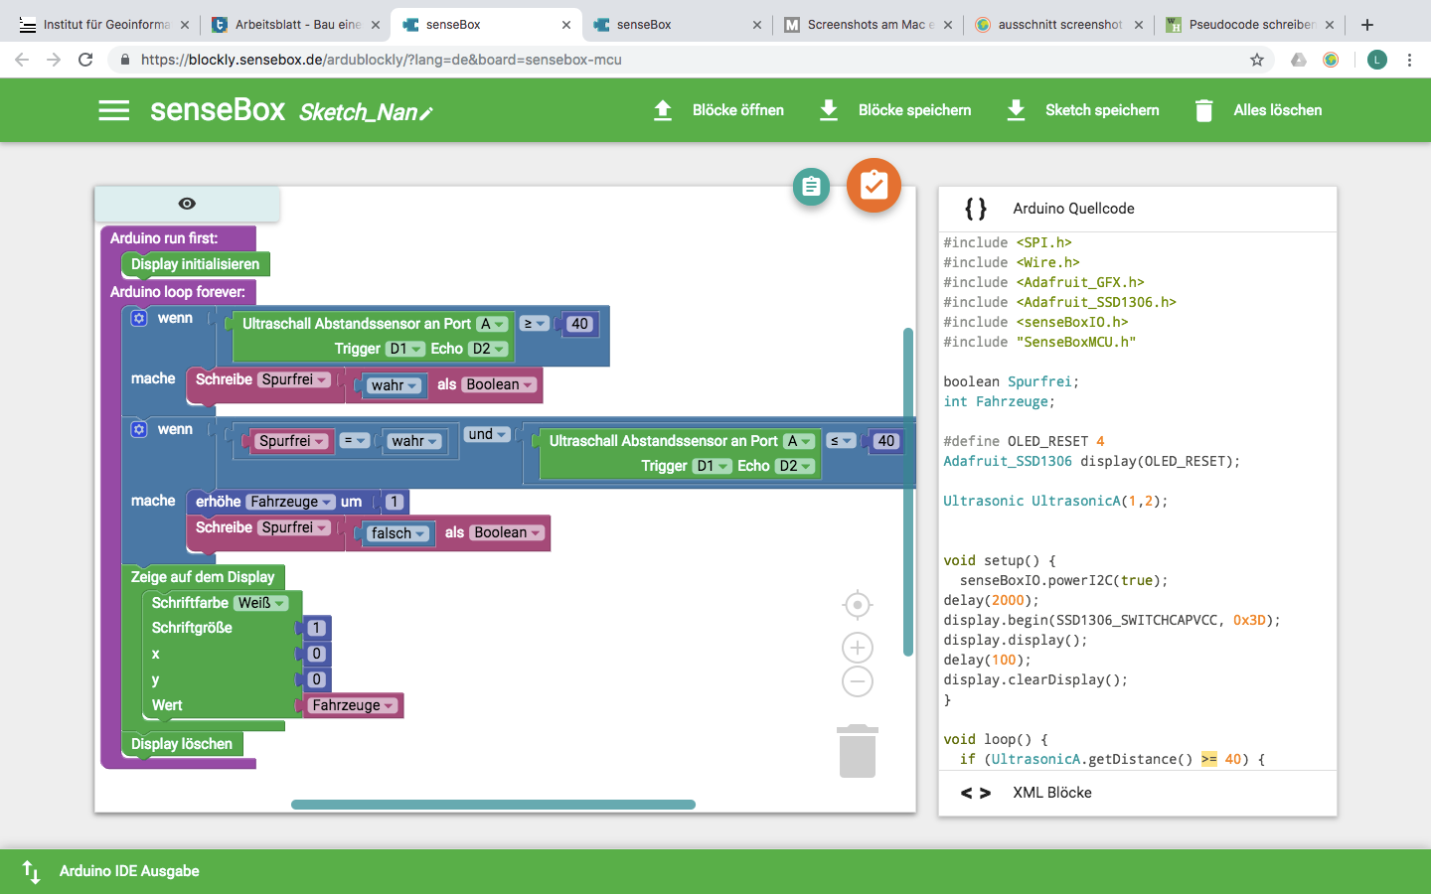Screen dimensions: 1431x894
Task: Edit the Schriftgröße value 1
Action: tap(316, 628)
